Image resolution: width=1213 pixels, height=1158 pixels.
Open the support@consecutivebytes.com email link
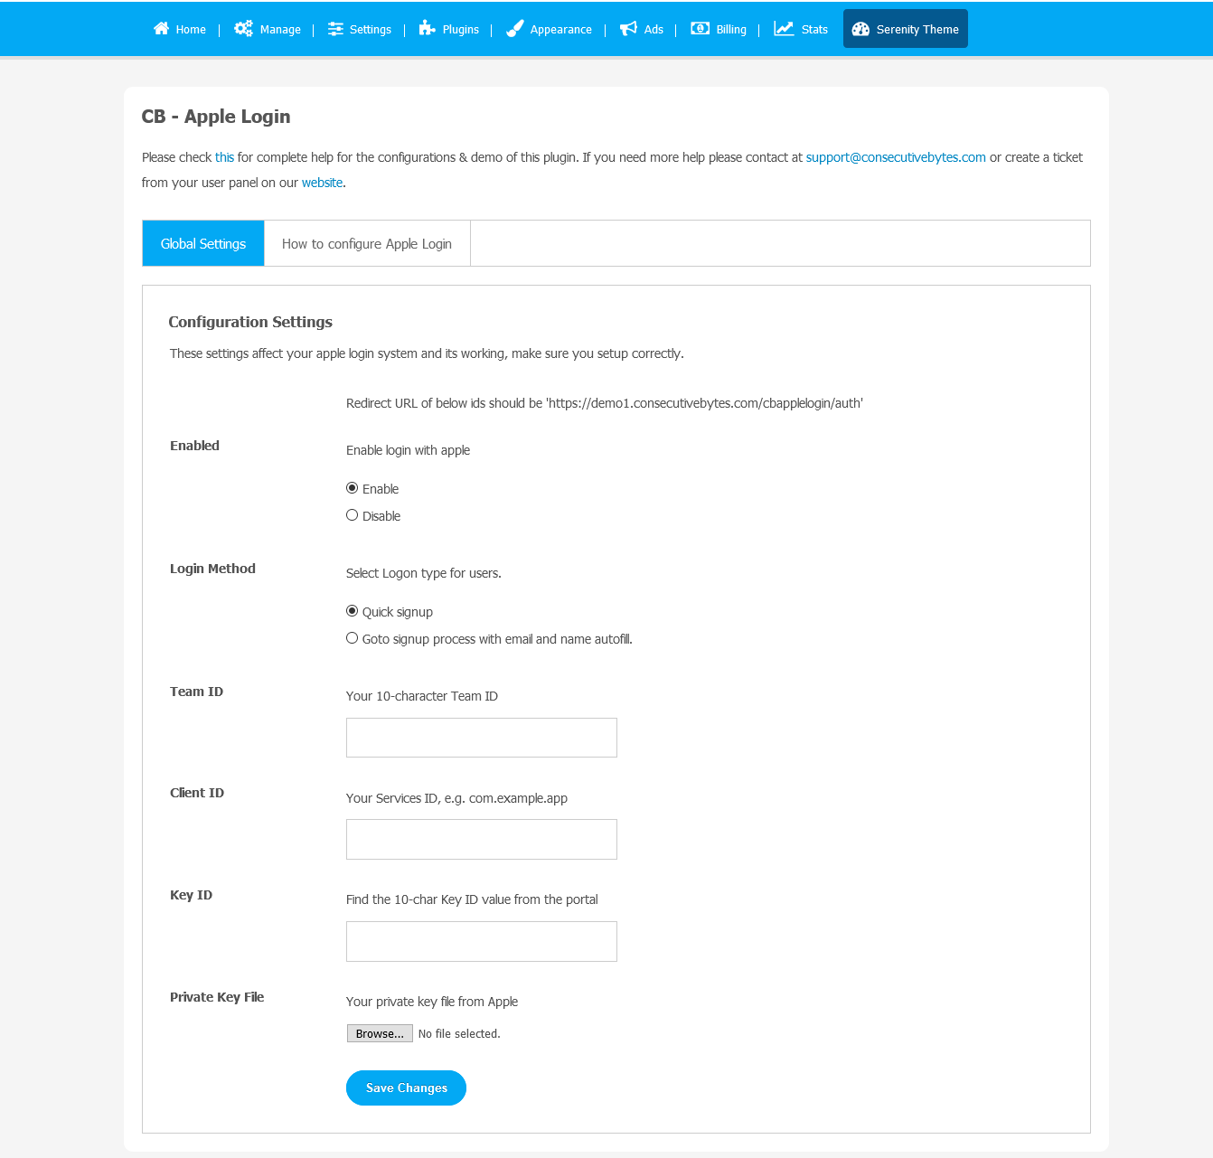(x=896, y=157)
